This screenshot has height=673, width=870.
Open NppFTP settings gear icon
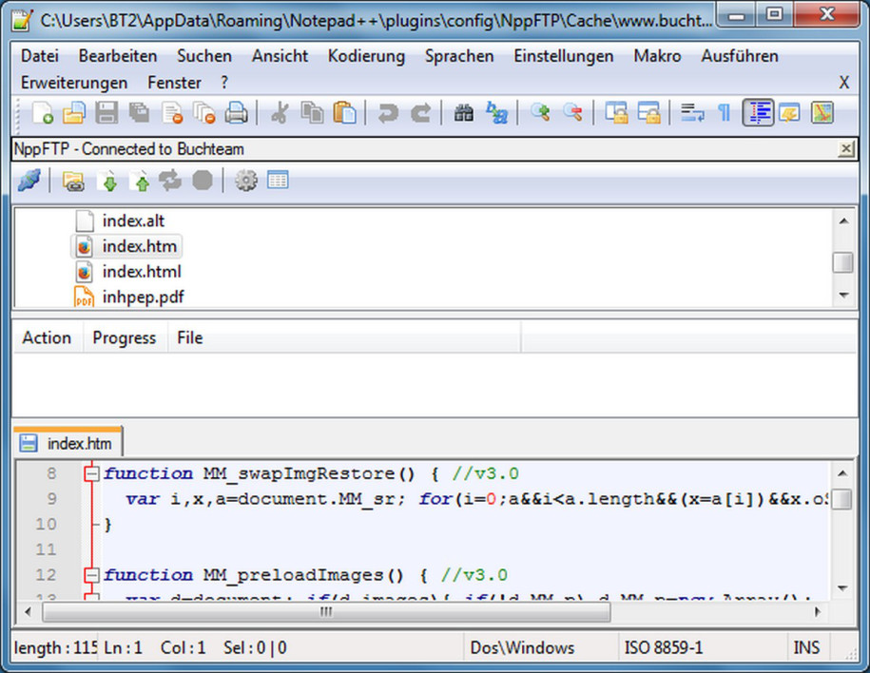[x=246, y=181]
